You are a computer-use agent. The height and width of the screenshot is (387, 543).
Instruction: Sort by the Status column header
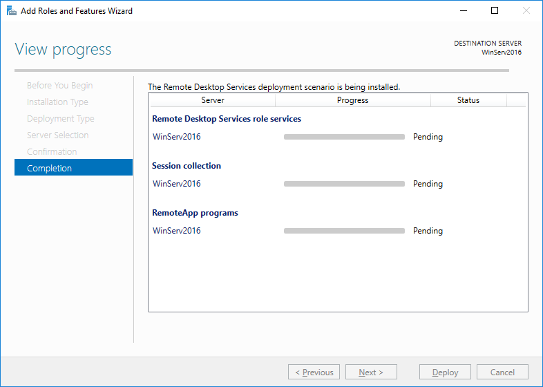[468, 100]
